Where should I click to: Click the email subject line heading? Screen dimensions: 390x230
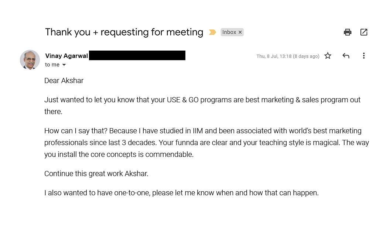point(124,32)
